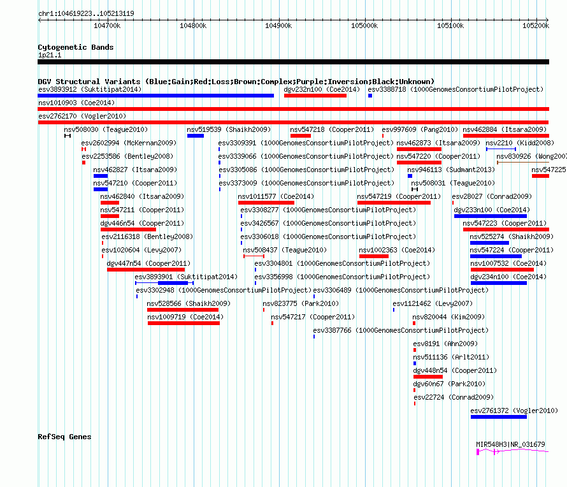Screen dimensions: 567x487
Task: Click nsv946113 (Sudmant2013) label
Action: tap(451, 170)
